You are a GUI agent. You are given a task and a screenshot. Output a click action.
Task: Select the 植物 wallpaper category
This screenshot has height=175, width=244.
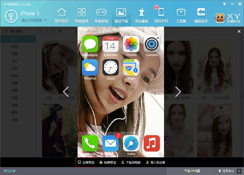pyautogui.click(x=14, y=112)
